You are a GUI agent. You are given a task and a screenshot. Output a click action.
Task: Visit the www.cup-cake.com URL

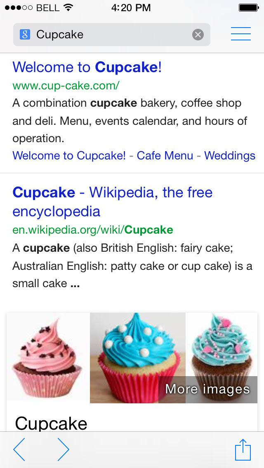click(66, 86)
